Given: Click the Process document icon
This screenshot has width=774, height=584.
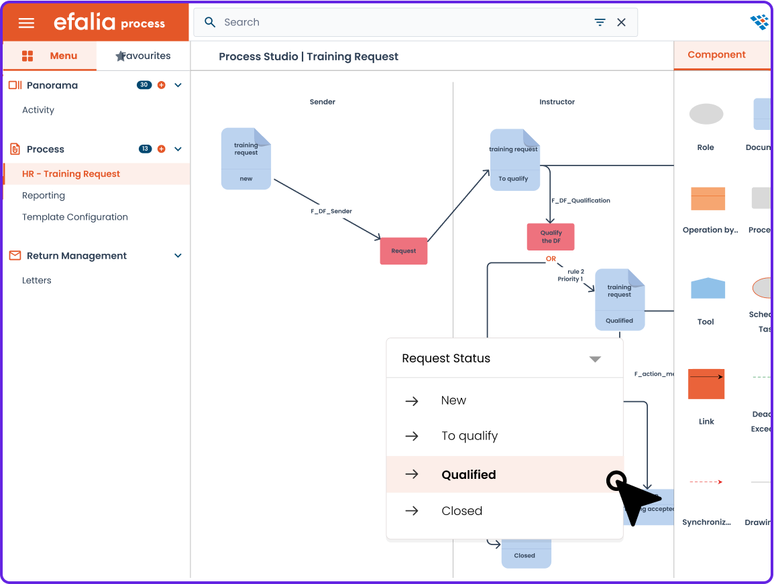Looking at the screenshot, I should coord(15,149).
